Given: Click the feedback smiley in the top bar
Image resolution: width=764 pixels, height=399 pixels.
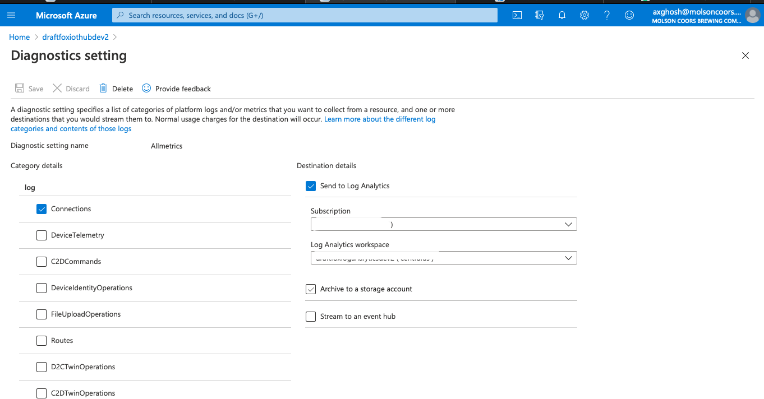Looking at the screenshot, I should click(x=629, y=15).
